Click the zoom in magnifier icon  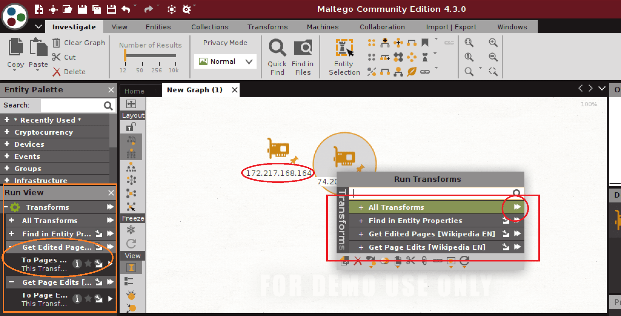(x=493, y=43)
